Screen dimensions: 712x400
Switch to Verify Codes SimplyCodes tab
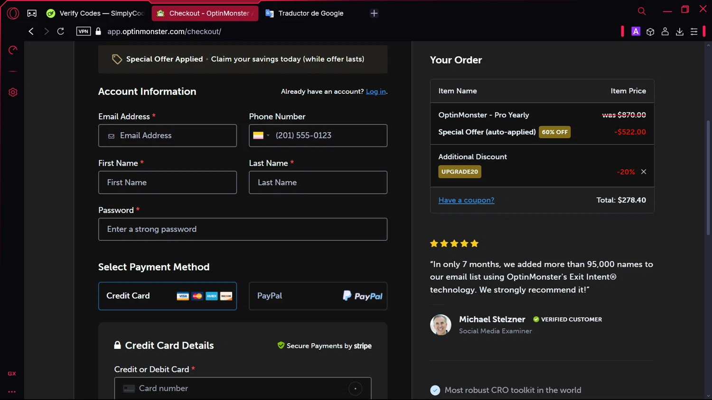[x=96, y=13]
